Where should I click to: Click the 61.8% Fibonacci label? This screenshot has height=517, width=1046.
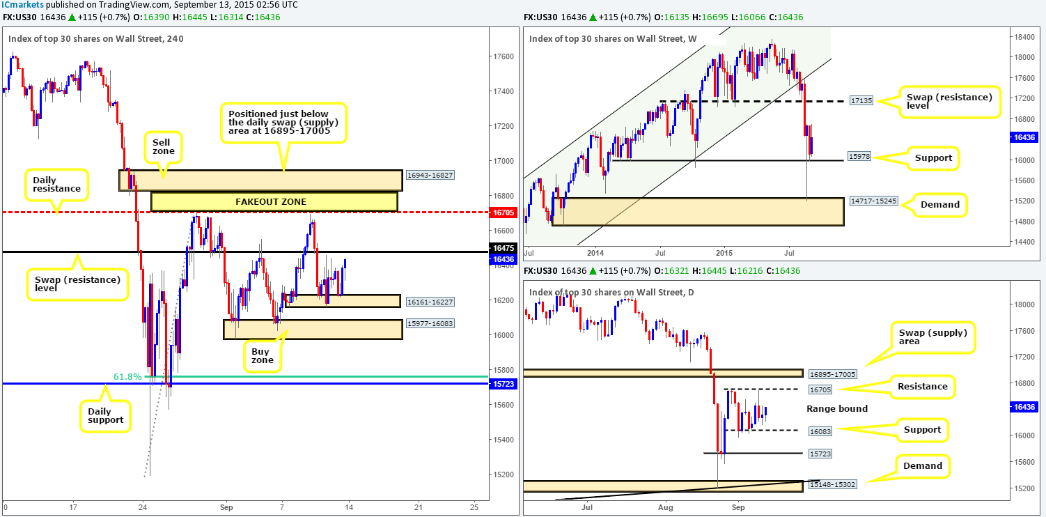pyautogui.click(x=127, y=377)
